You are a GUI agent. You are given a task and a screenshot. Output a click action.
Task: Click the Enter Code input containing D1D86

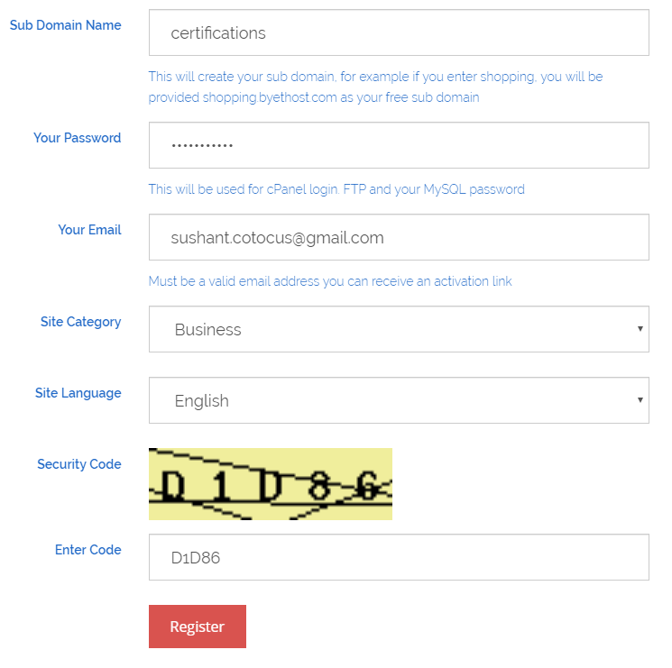(x=399, y=557)
